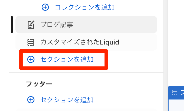Add a section via フッター's セクションを追加 text
This screenshot has width=184, height=111.
tap(67, 100)
